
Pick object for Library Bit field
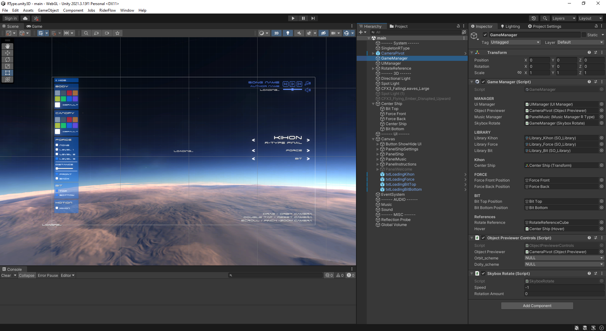coord(602,151)
